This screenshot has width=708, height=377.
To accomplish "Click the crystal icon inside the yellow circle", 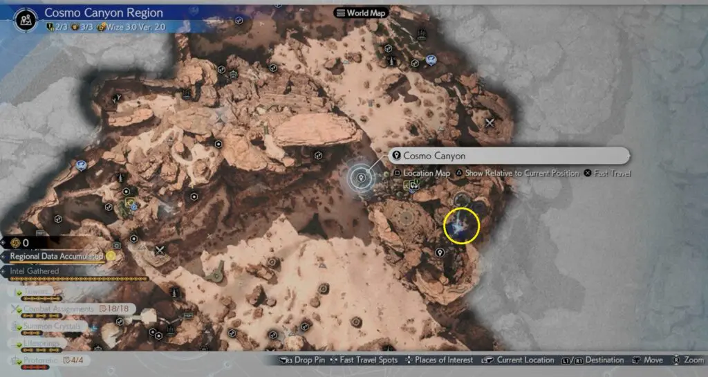I will (x=460, y=226).
